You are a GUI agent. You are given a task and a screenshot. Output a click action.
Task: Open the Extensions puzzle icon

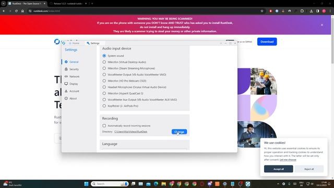[302, 11]
